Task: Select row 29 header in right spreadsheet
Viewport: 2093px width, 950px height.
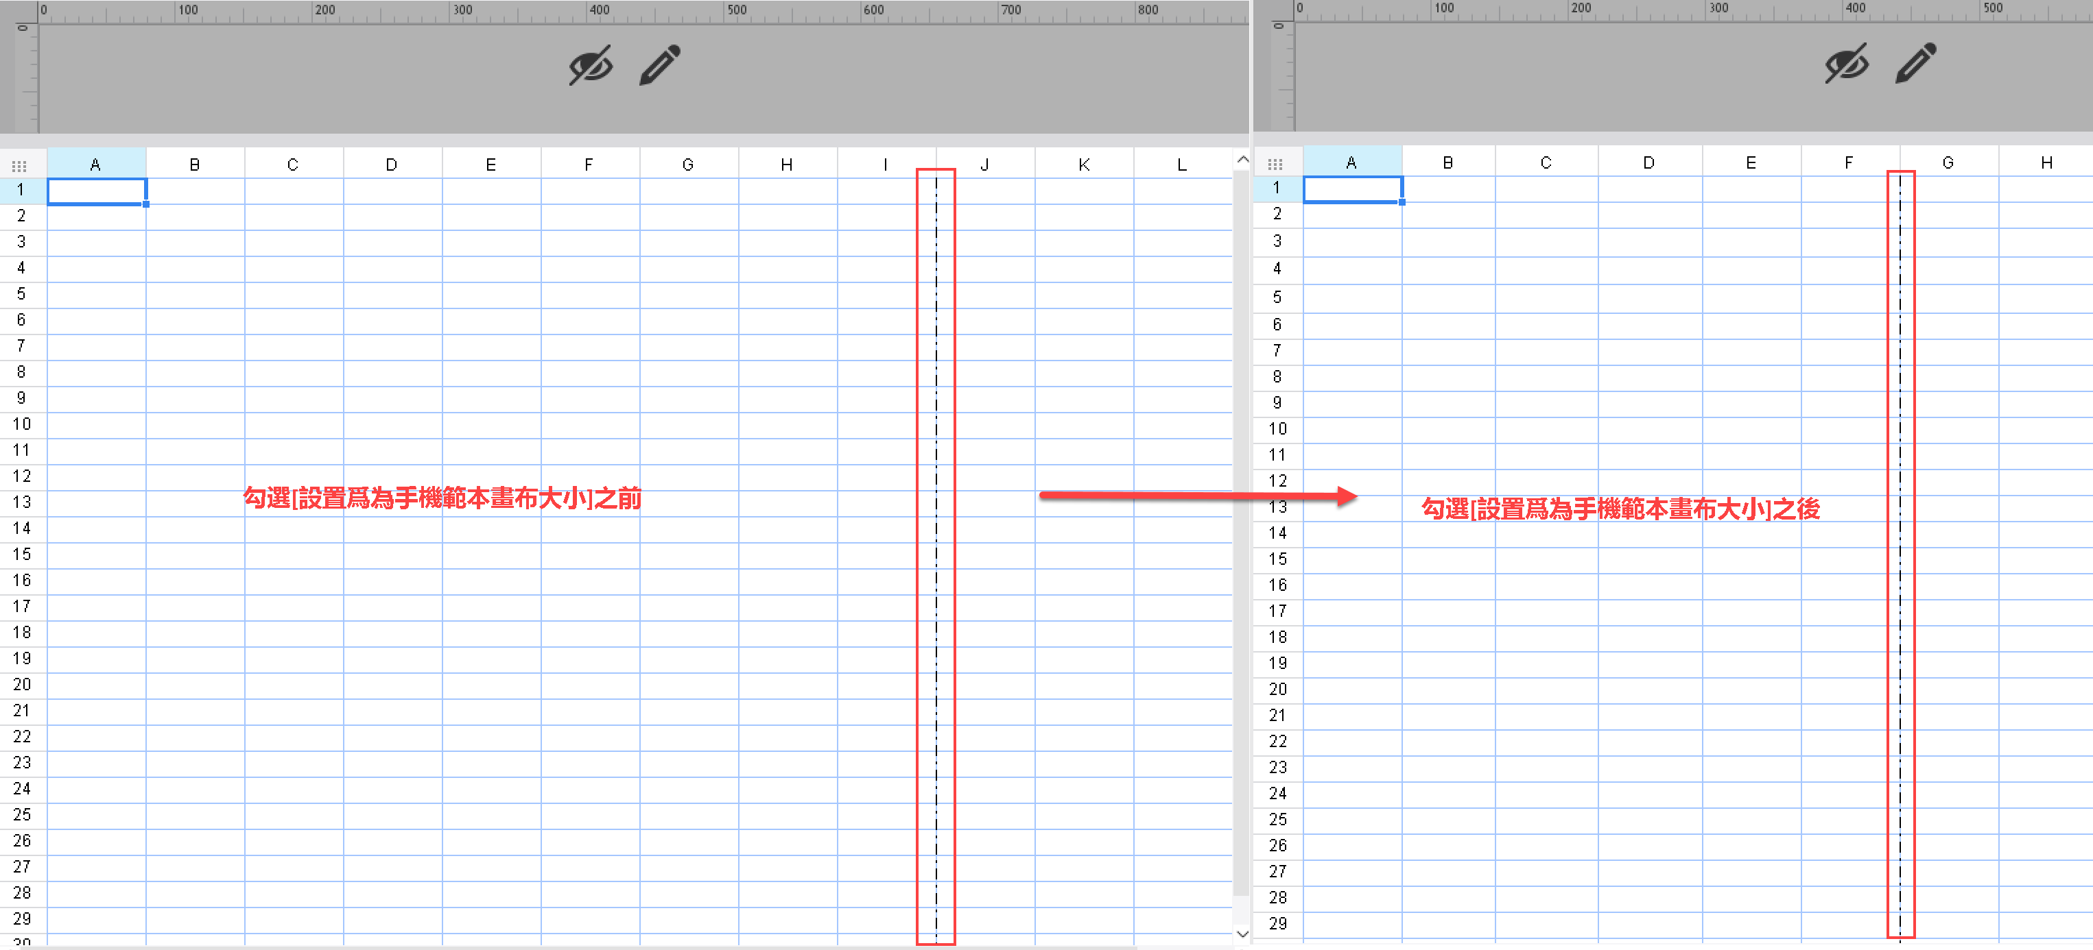Action: (1278, 924)
